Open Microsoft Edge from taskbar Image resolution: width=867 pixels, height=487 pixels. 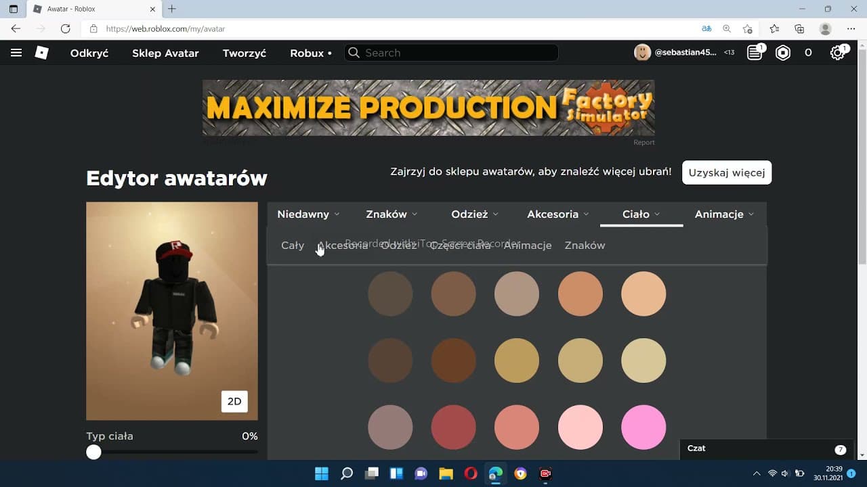click(x=496, y=473)
